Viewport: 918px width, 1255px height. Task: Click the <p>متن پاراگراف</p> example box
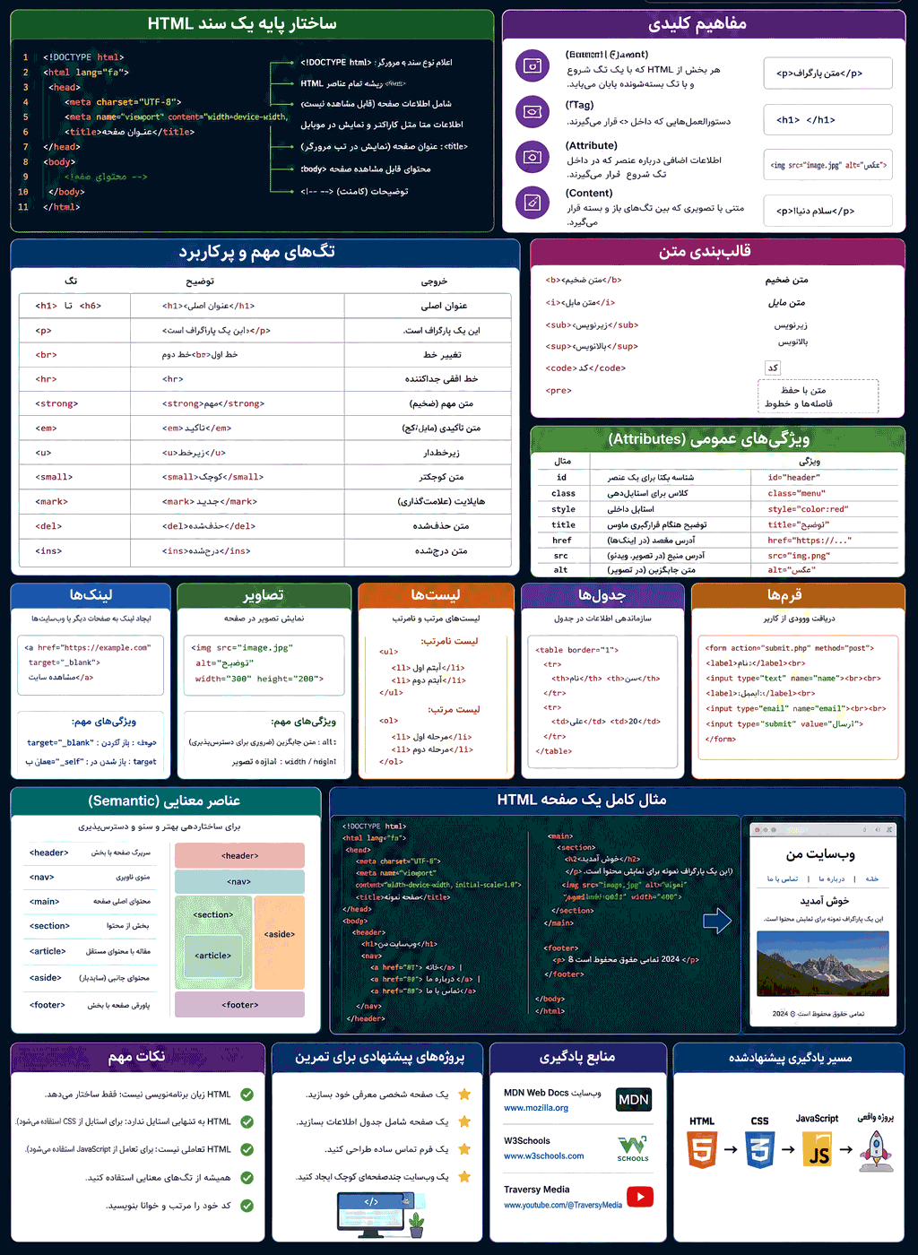point(827,74)
